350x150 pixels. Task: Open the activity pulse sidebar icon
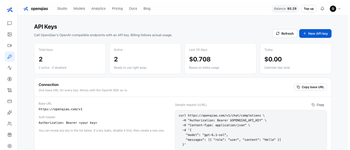pyautogui.click(x=10, y=68)
